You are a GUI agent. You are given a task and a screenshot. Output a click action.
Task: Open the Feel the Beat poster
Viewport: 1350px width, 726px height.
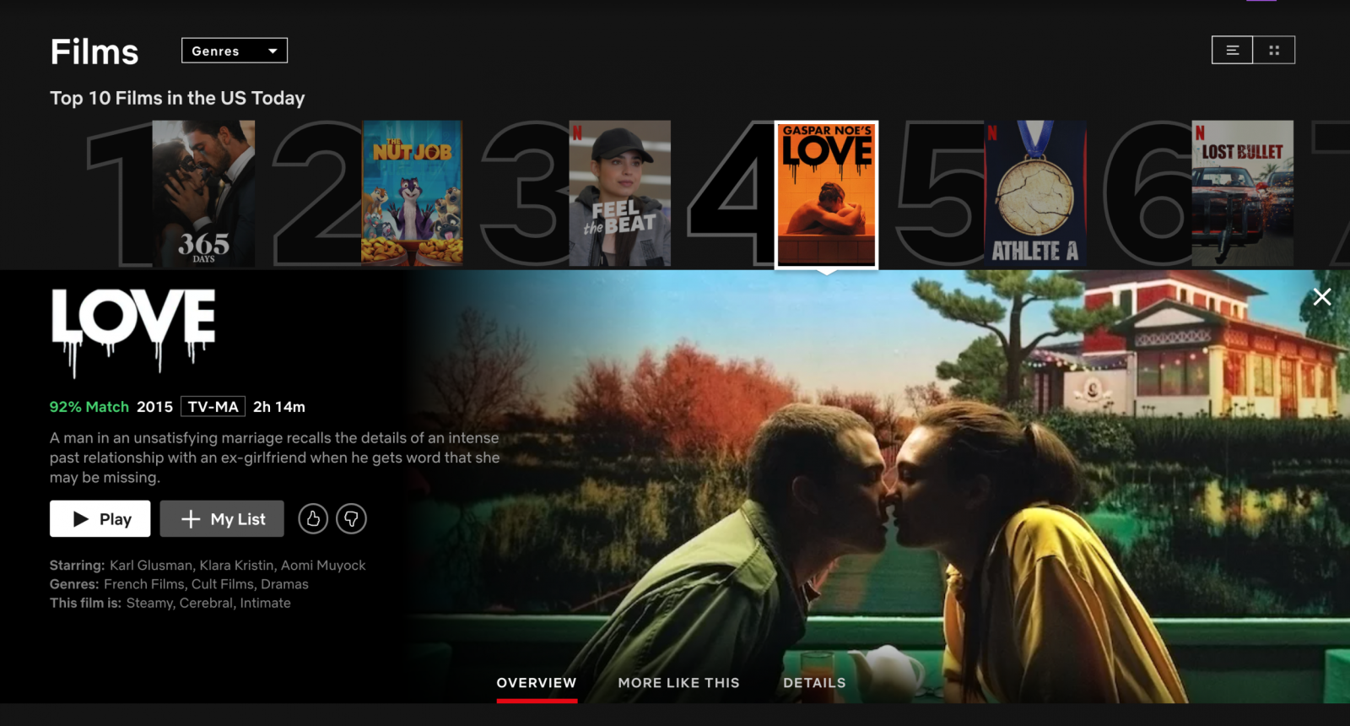(x=620, y=193)
